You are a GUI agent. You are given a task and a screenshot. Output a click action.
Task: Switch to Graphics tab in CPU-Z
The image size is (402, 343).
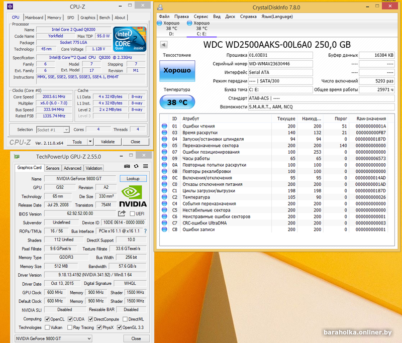coord(87,18)
